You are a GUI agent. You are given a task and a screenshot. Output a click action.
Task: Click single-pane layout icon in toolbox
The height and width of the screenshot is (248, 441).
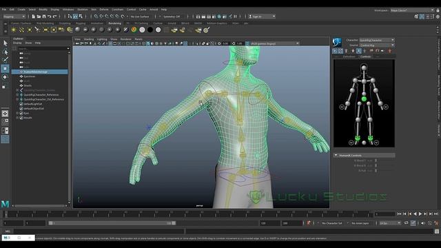pos(5,114)
